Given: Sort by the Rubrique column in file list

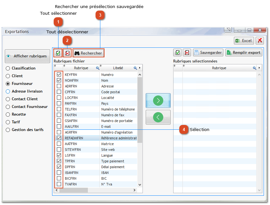Looking at the screenshot, I should coord(81,68).
